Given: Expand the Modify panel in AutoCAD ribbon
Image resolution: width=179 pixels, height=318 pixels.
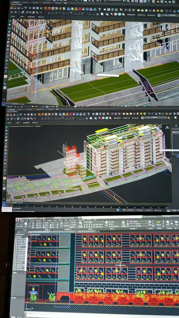Looking at the screenshot, I should click(47, 229).
